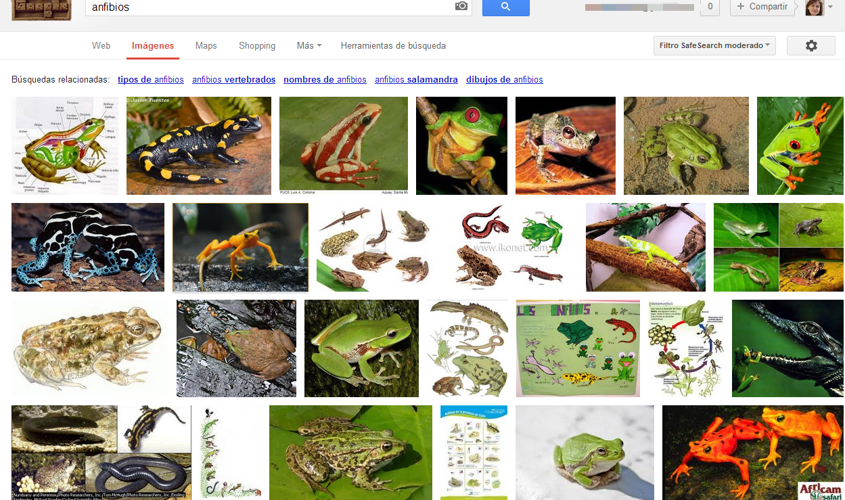Open the Shopping tab
The width and height of the screenshot is (845, 500).
pyautogui.click(x=257, y=46)
